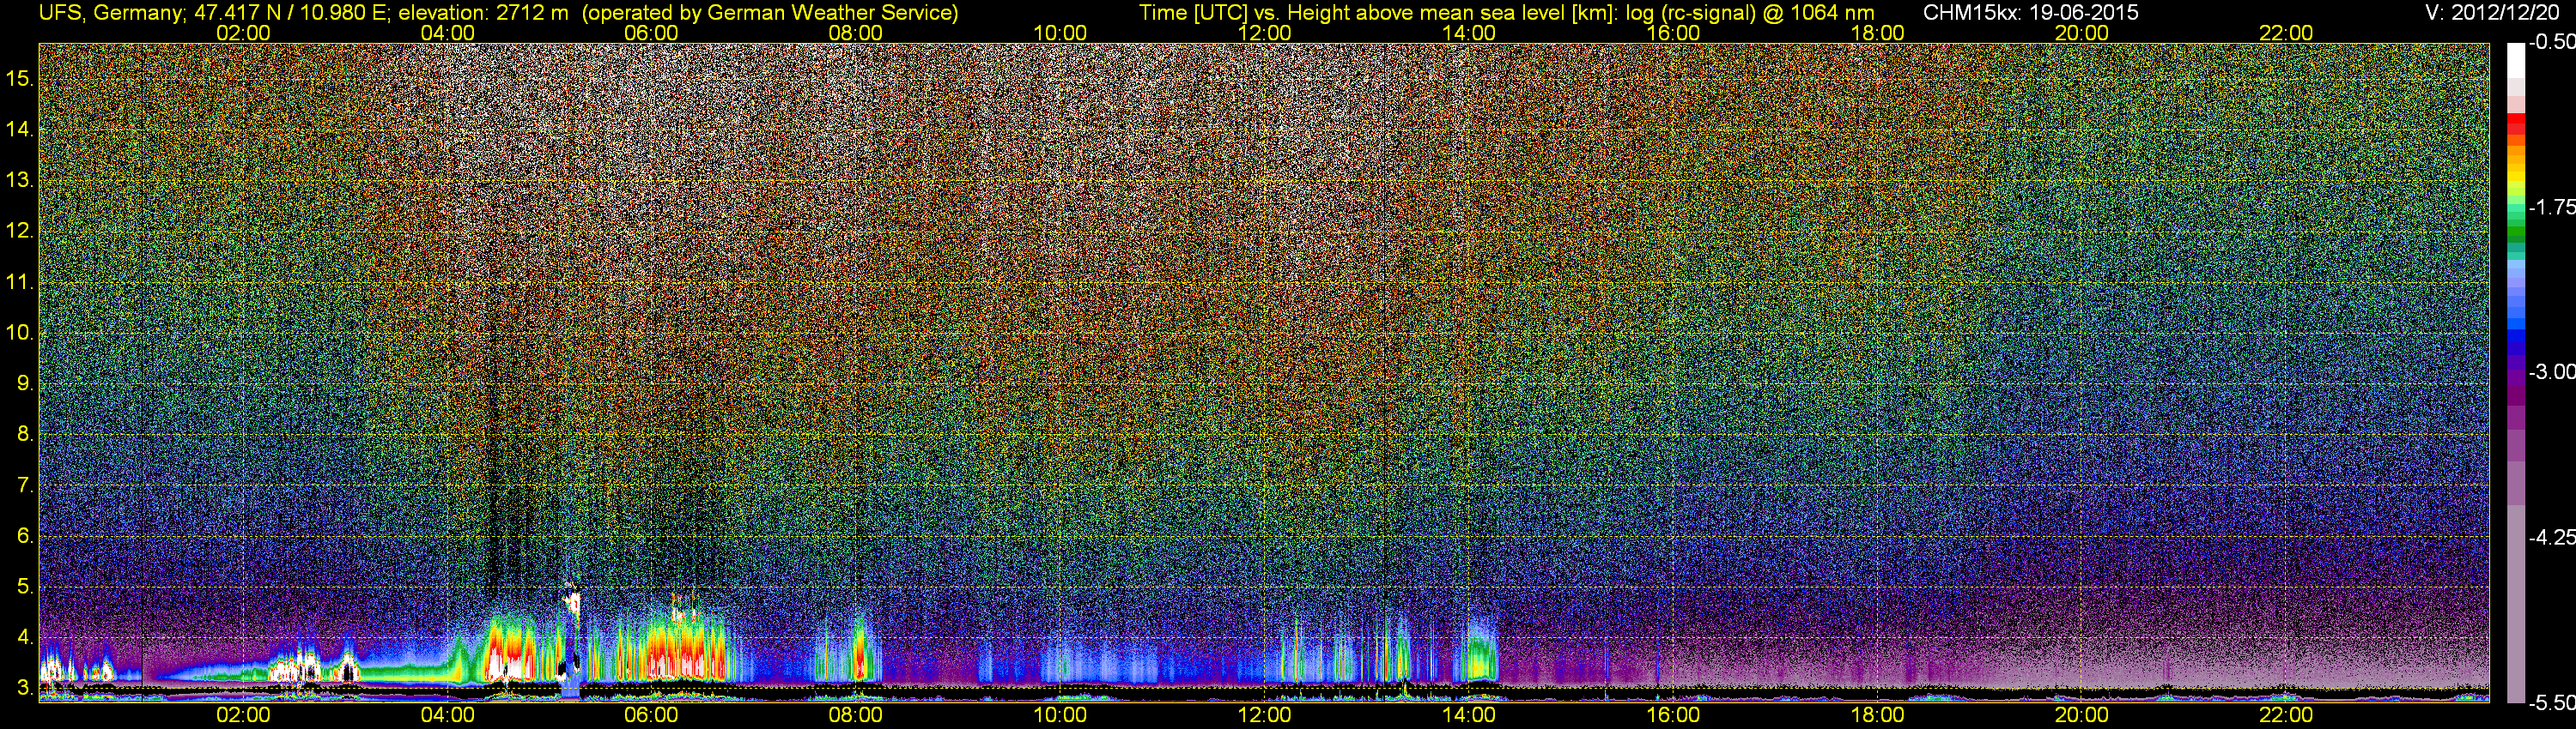Select "10:00" on the bottom time axis
This screenshot has width=2576, height=729.
coord(1060,715)
